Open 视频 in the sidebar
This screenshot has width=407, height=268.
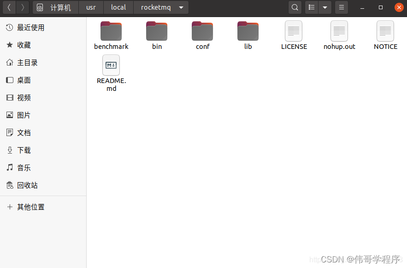(x=43, y=98)
